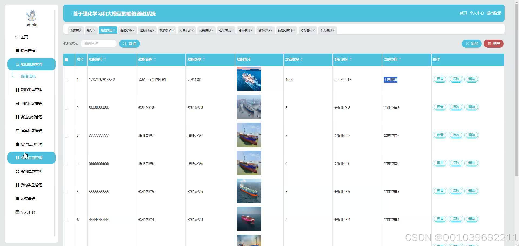This screenshot has width=519, height=246.
Task: Focus the 船舶名称 search input field
Action: click(98, 44)
